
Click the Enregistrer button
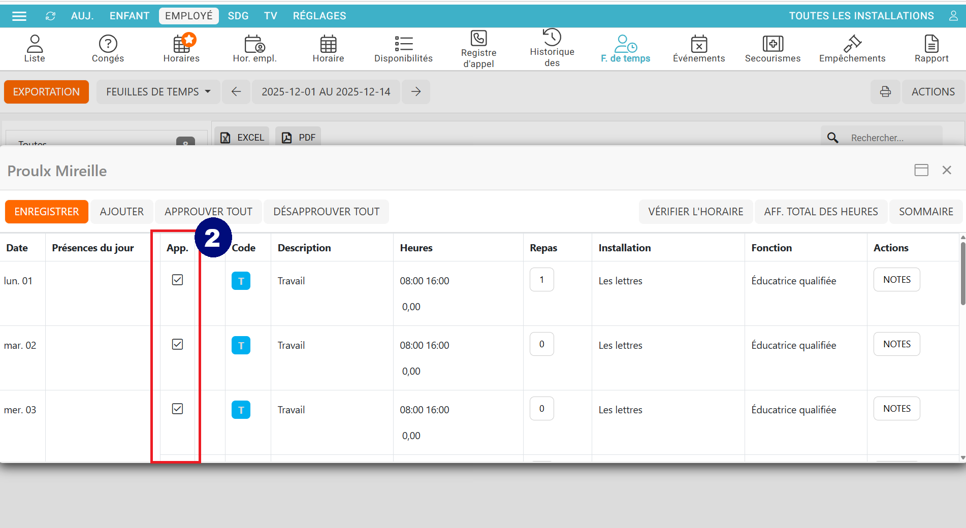[47, 212]
